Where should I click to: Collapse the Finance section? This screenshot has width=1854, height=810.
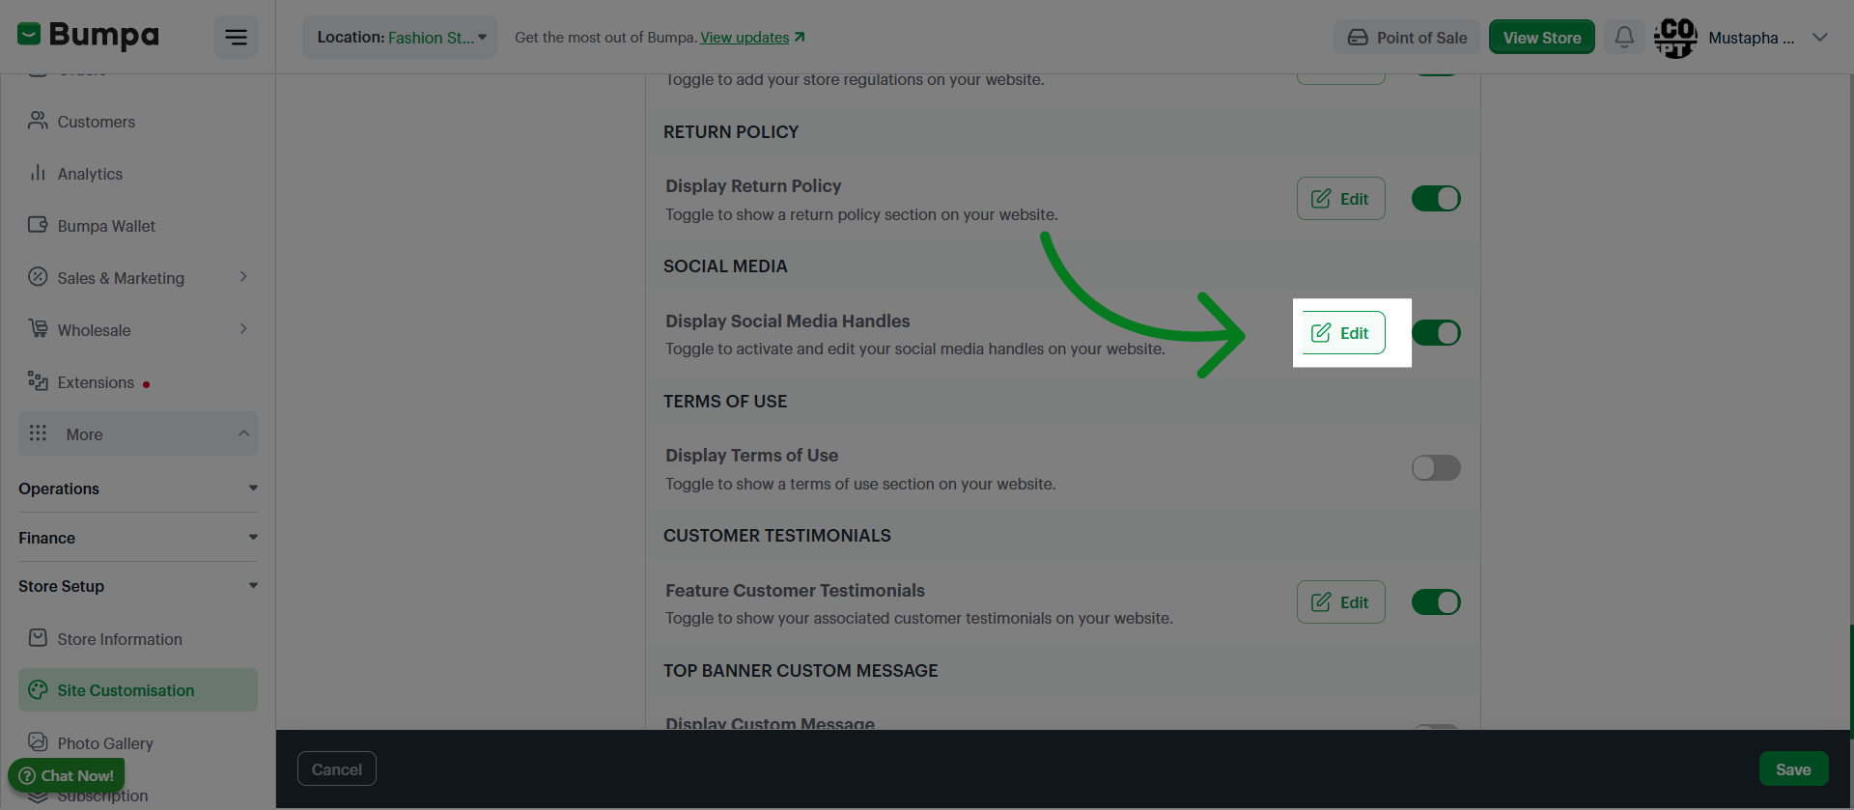coord(253,538)
